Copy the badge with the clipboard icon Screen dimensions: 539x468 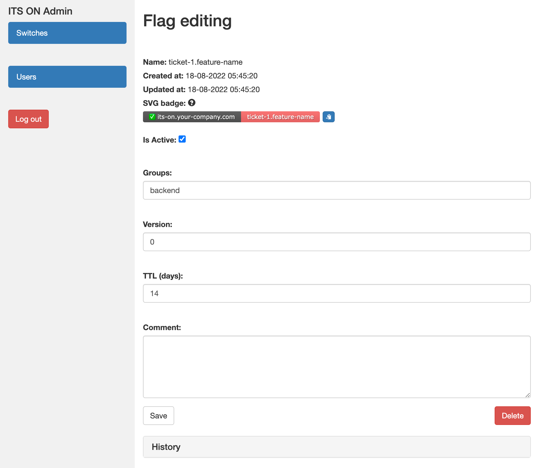tap(328, 117)
